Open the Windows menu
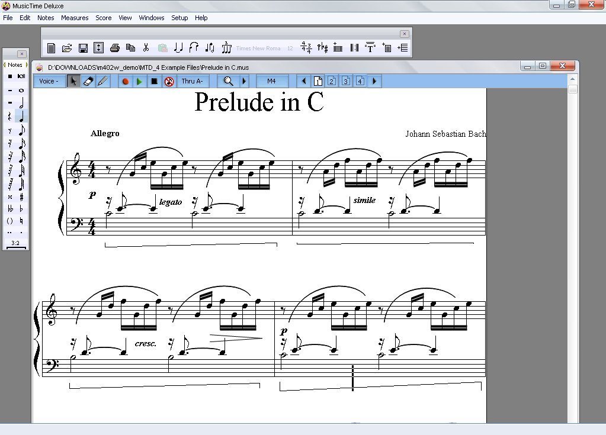The image size is (606, 435). pyautogui.click(x=152, y=18)
